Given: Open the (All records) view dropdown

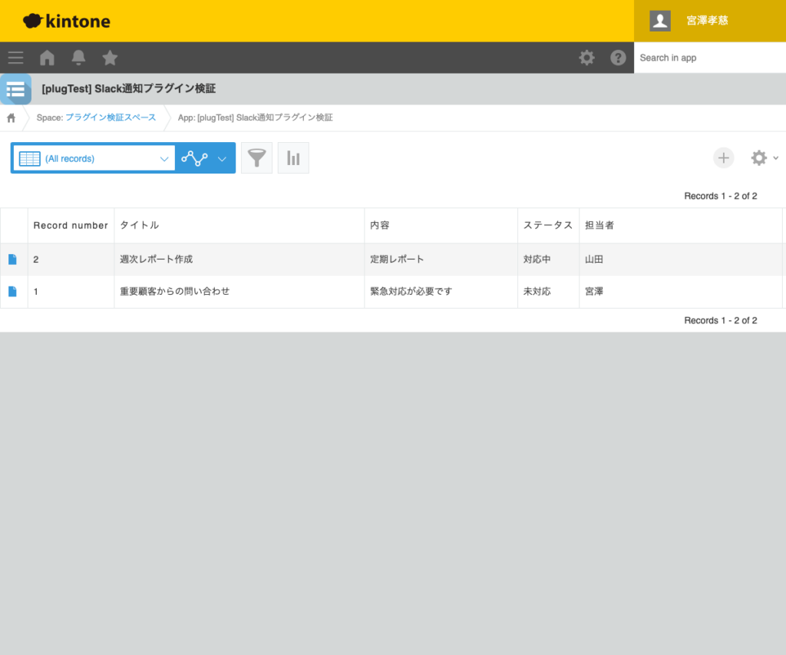Looking at the screenshot, I should tap(92, 157).
